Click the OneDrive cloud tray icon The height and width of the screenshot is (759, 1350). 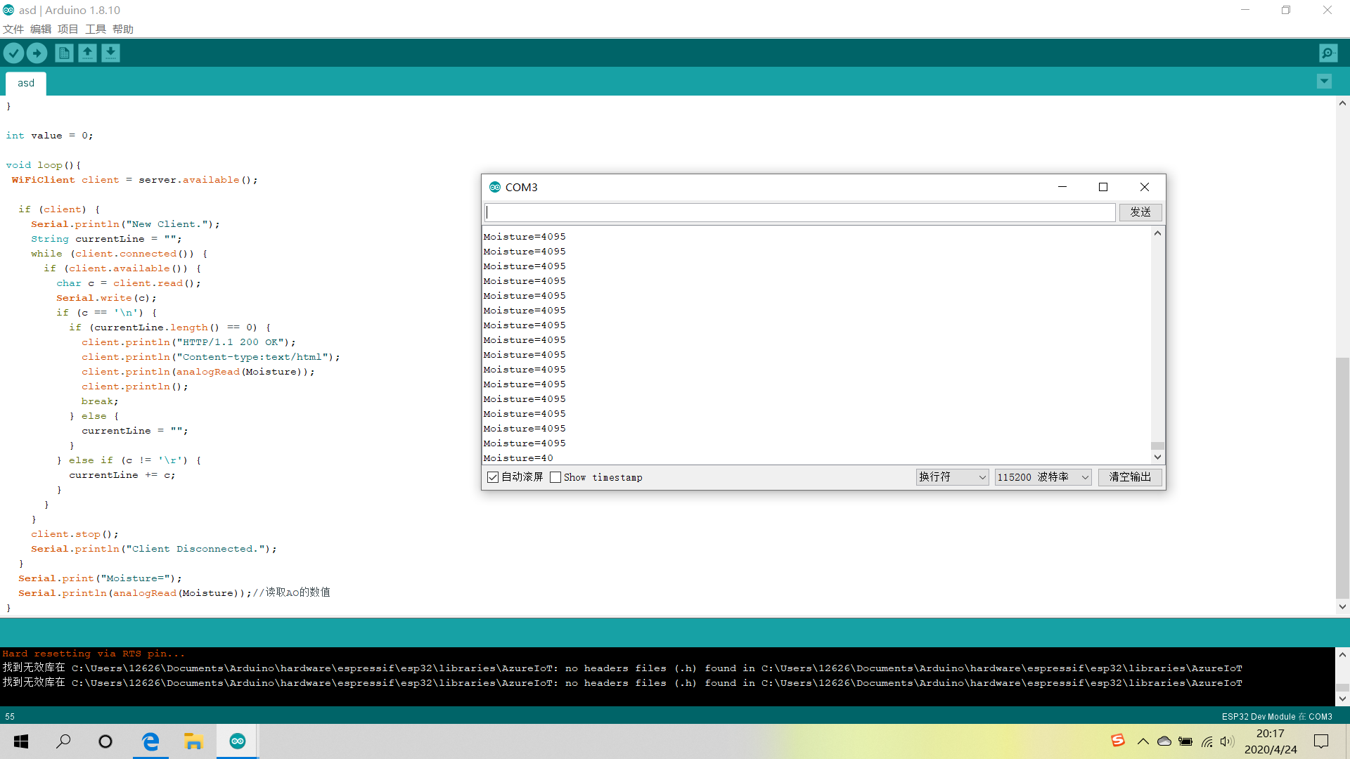point(1164,741)
